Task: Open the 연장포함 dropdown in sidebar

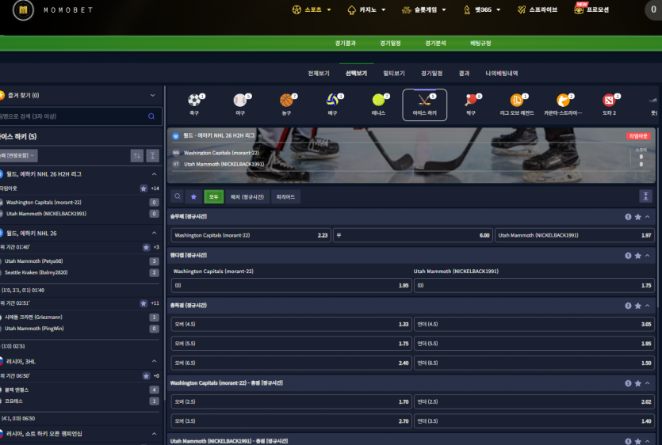Action: [18, 156]
